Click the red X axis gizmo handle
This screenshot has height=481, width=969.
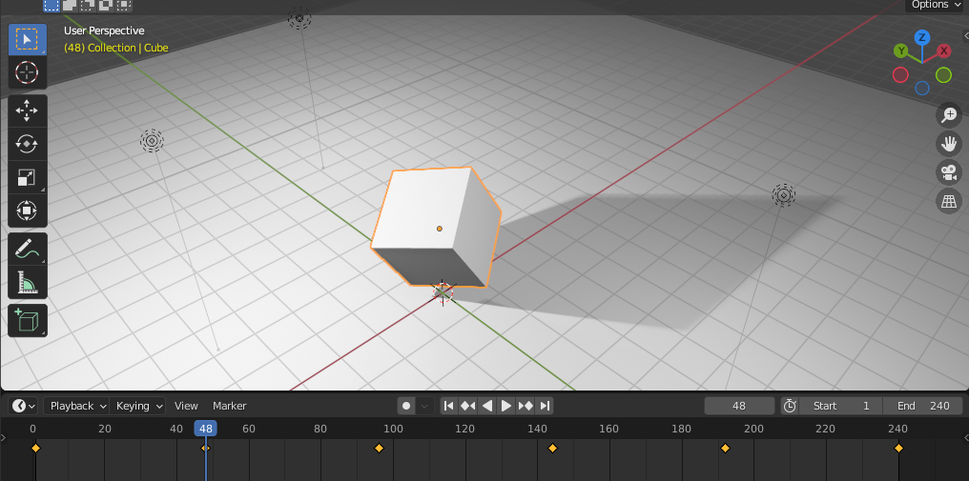coord(943,50)
